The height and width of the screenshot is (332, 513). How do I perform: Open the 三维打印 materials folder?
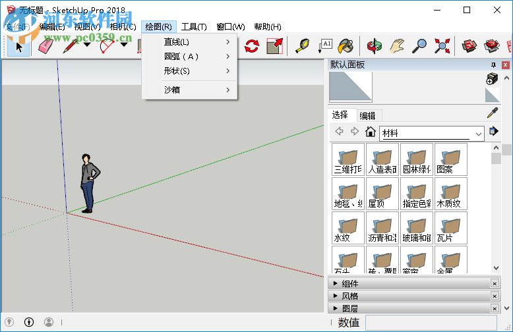coord(347,159)
